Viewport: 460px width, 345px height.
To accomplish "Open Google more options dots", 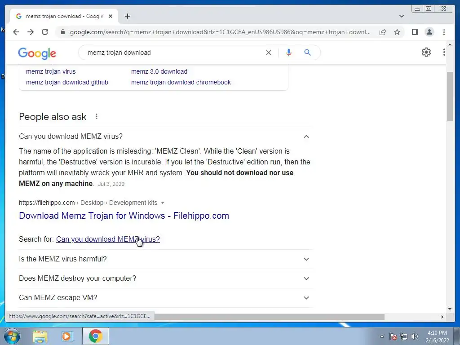I will [444, 52].
